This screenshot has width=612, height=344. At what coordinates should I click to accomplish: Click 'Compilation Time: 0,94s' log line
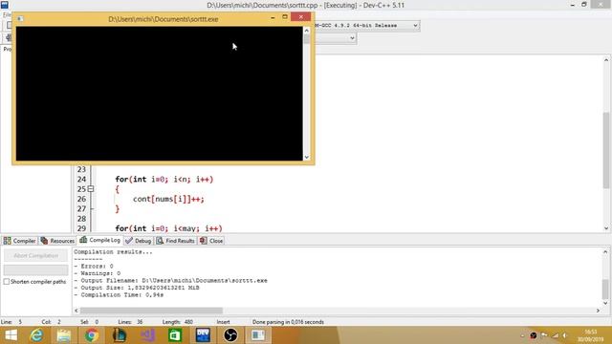119,295
